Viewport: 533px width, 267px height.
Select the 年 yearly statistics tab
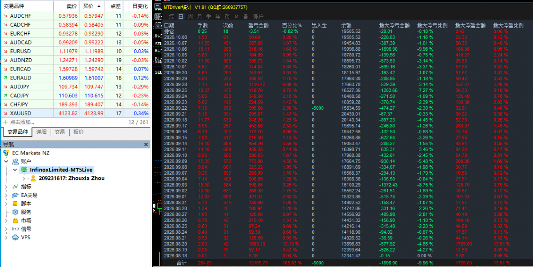(218, 16)
